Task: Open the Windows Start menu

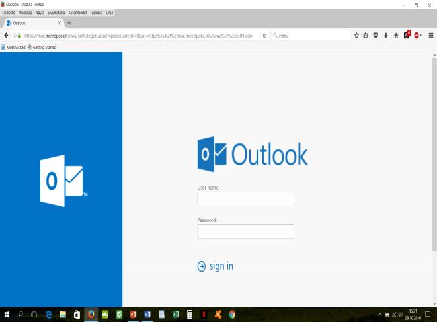Action: 7,315
